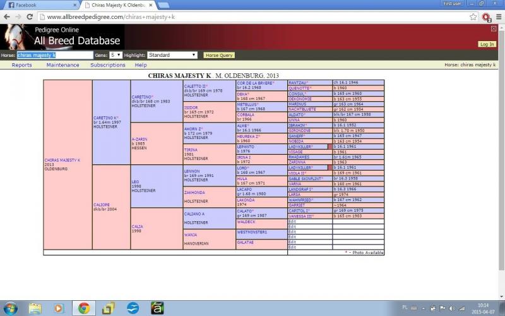Open the Reports menu
505x316 pixels.
point(21,64)
